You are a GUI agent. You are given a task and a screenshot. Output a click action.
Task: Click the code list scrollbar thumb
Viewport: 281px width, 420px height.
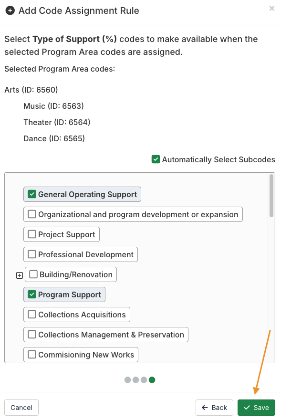pyautogui.click(x=271, y=196)
